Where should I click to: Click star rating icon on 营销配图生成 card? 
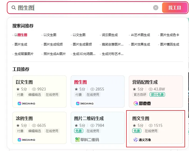click(x=134, y=89)
